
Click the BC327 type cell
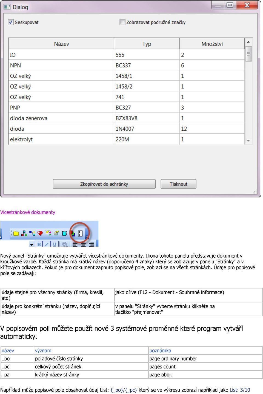tap(147, 108)
